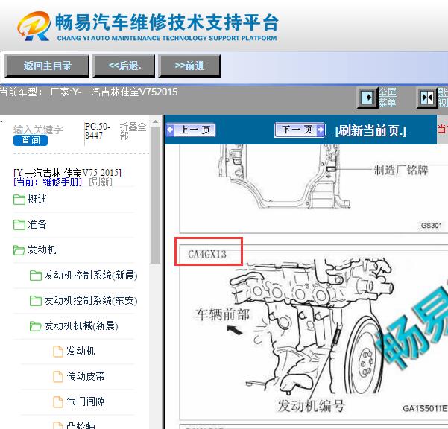Open 发动机控制系统(东安) folder
The image size is (448, 429).
coord(91,301)
